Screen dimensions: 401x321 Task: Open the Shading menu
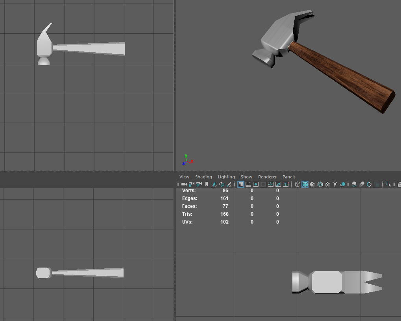click(x=203, y=177)
